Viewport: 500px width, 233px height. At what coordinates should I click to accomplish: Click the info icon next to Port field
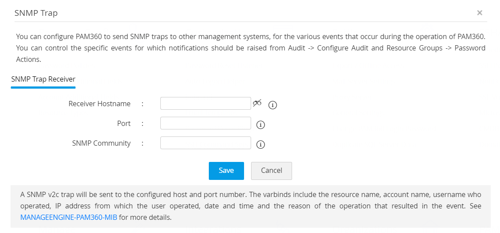260,125
